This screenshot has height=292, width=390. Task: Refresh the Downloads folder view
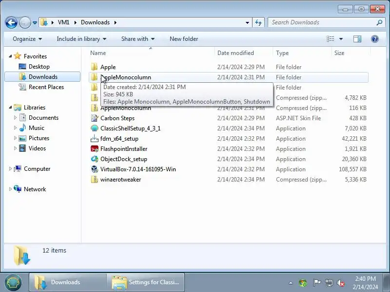[258, 22]
